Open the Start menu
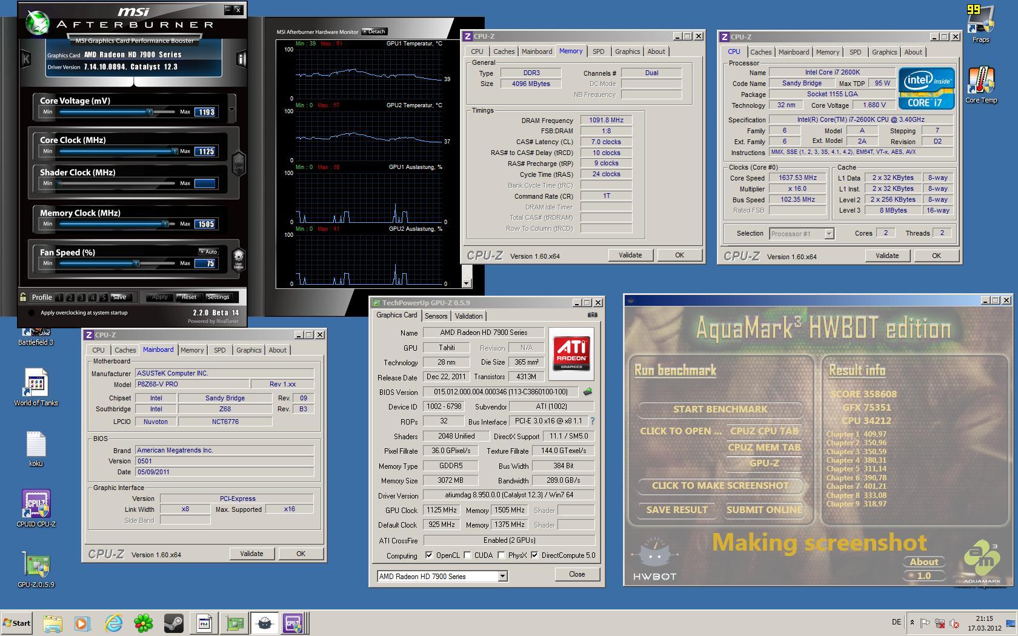This screenshot has width=1018, height=636. [16, 623]
